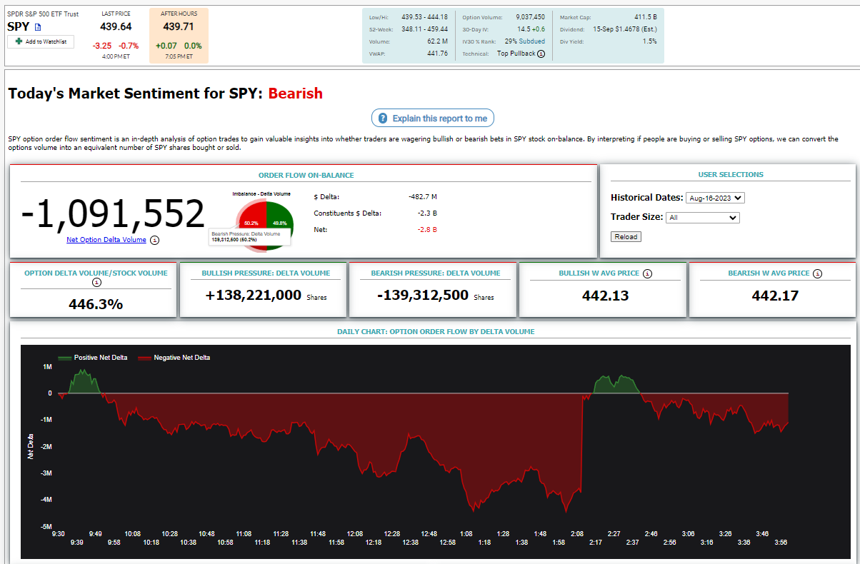The image size is (860, 564).
Task: Click the dividend date 15-Sep $1.4678 (Est.)
Action: (x=624, y=29)
